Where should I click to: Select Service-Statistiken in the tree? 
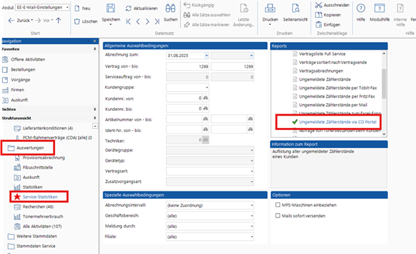tap(40, 197)
